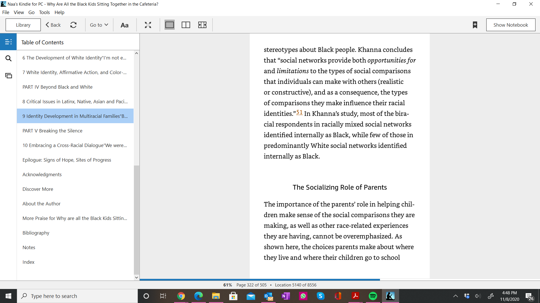
Task: Switch to two column page layout
Action: pyautogui.click(x=186, y=25)
